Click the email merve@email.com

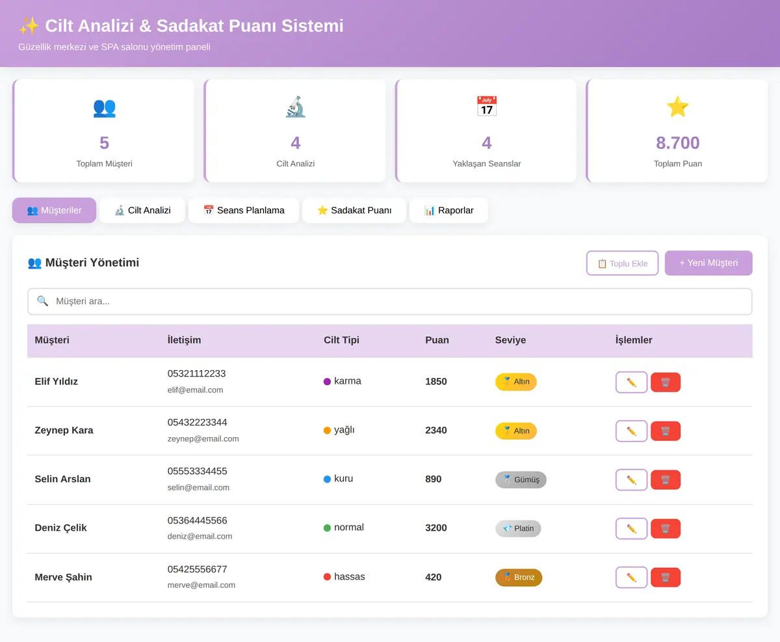coord(201,585)
